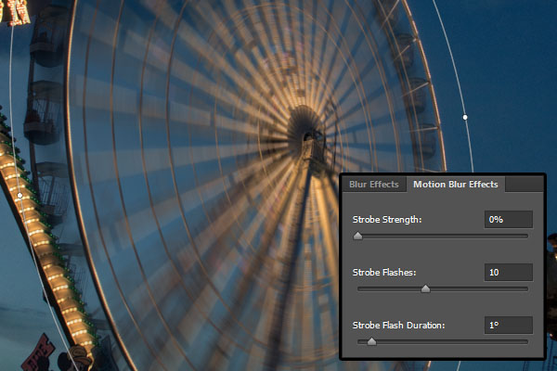Focus the Strobe Flashes value field

point(508,273)
